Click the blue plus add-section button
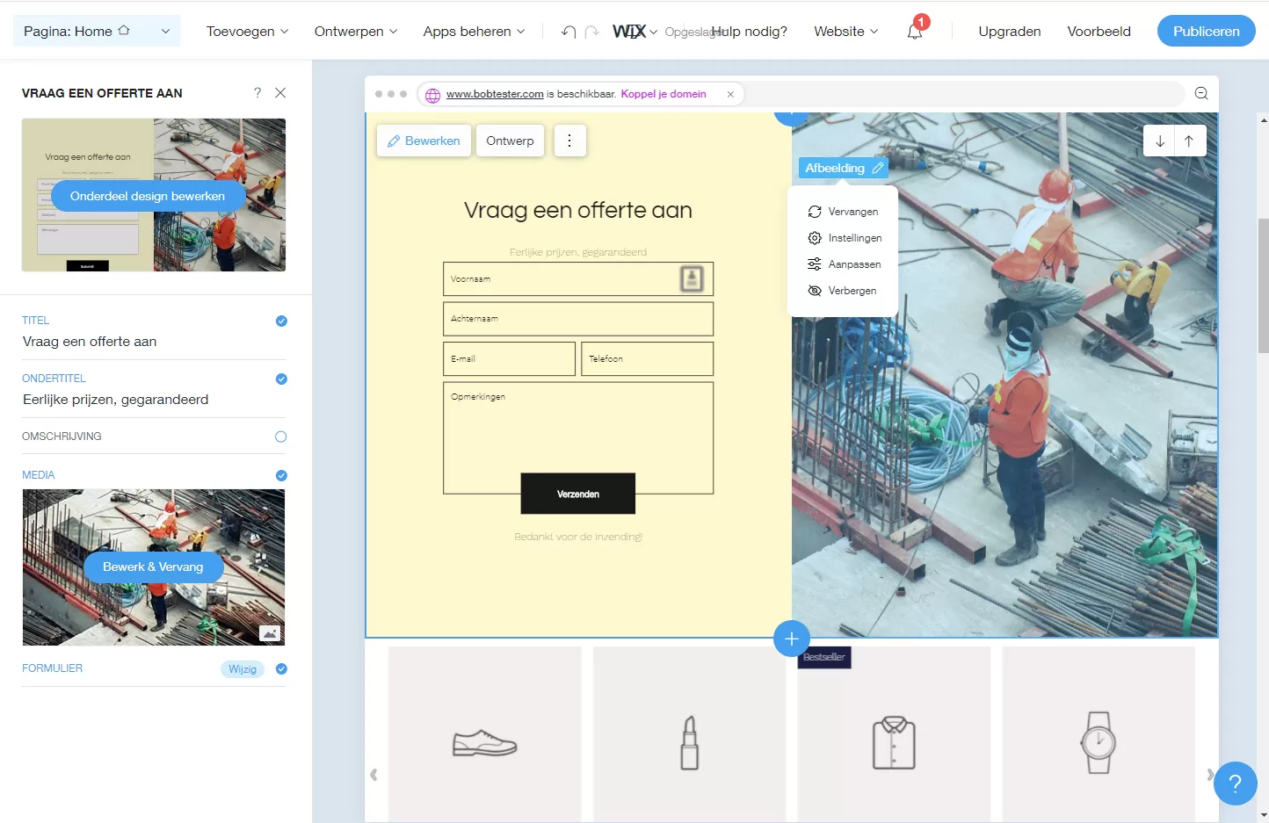 coord(792,639)
